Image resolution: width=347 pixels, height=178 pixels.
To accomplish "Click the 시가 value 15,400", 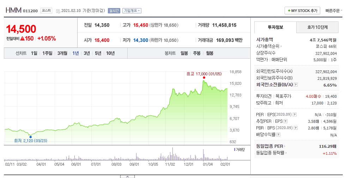I will coord(102,40).
